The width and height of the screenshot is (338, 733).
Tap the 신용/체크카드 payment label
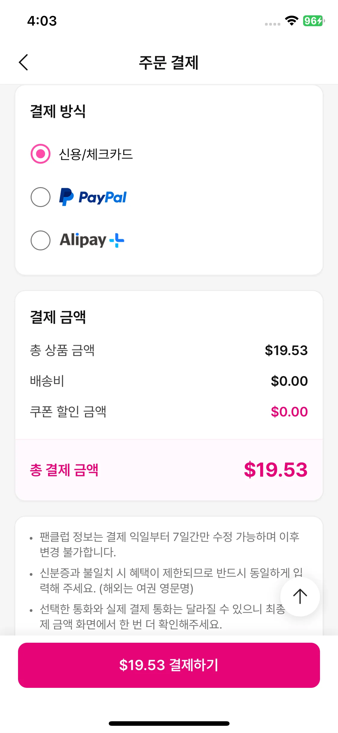click(96, 154)
